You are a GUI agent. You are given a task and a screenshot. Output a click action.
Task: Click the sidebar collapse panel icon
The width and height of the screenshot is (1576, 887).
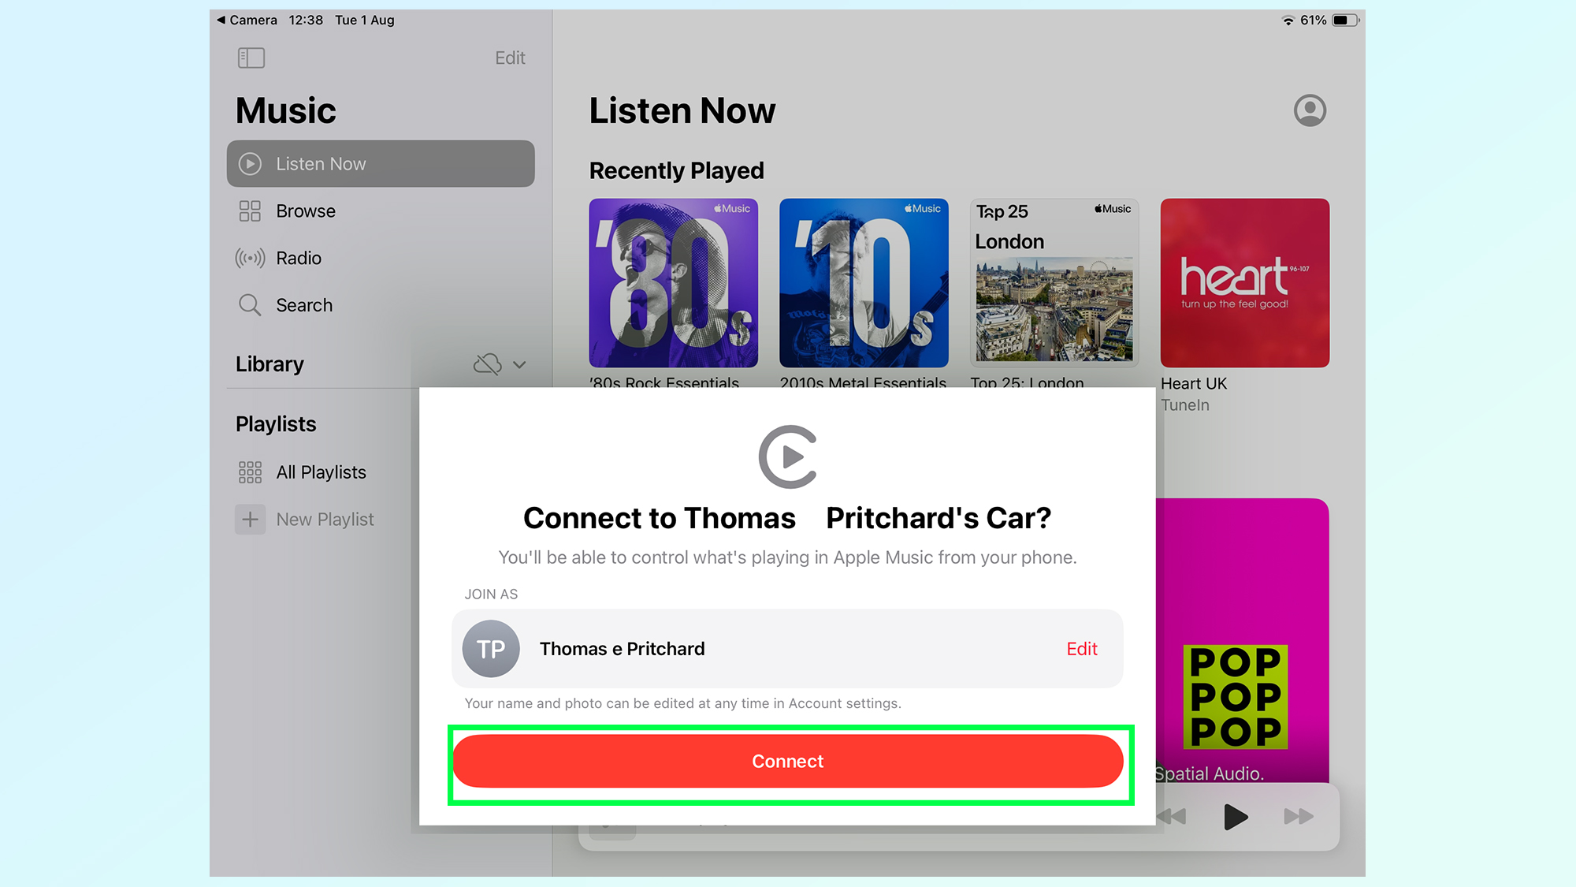tap(250, 58)
